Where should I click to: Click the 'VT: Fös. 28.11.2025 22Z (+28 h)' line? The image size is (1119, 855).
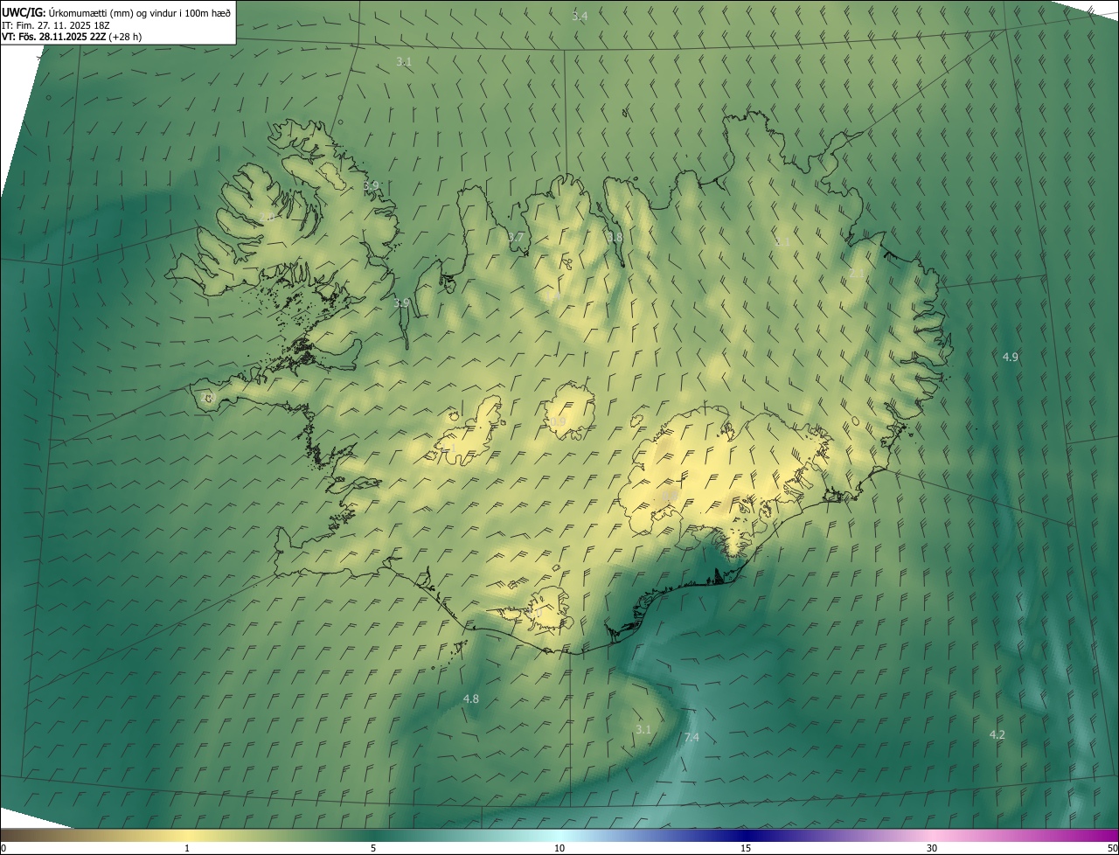coord(72,37)
